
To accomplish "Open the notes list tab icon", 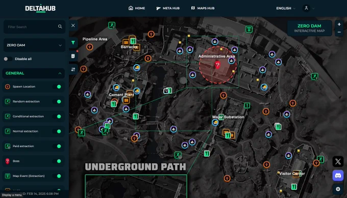I will 73,56.
